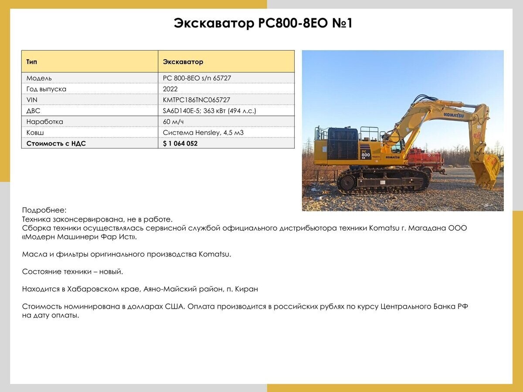This screenshot has height=392, width=523.
Task: Select engine value 'SA6D140E-5; 363 кВт (494 л.с.)'
Action: 210,111
